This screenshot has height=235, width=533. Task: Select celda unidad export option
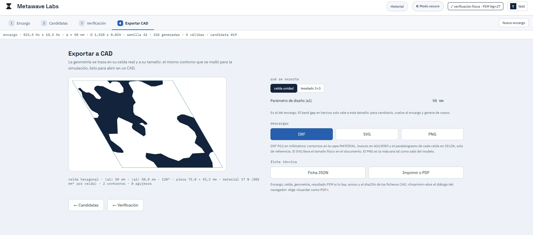[284, 88]
